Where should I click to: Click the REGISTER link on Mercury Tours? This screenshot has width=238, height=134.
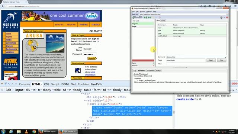(x=71, y=25)
